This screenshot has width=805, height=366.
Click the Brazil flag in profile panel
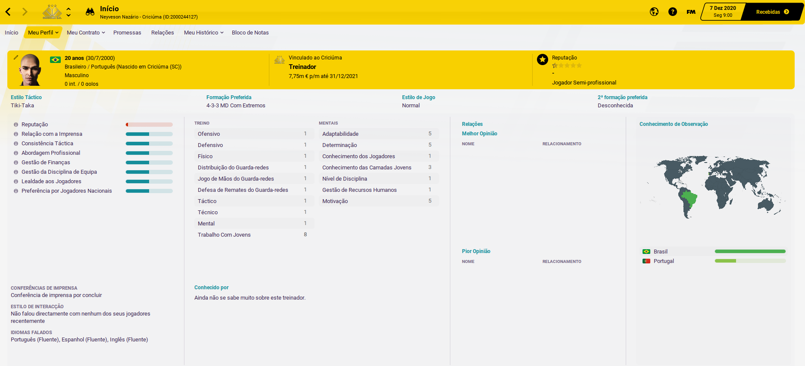point(55,59)
